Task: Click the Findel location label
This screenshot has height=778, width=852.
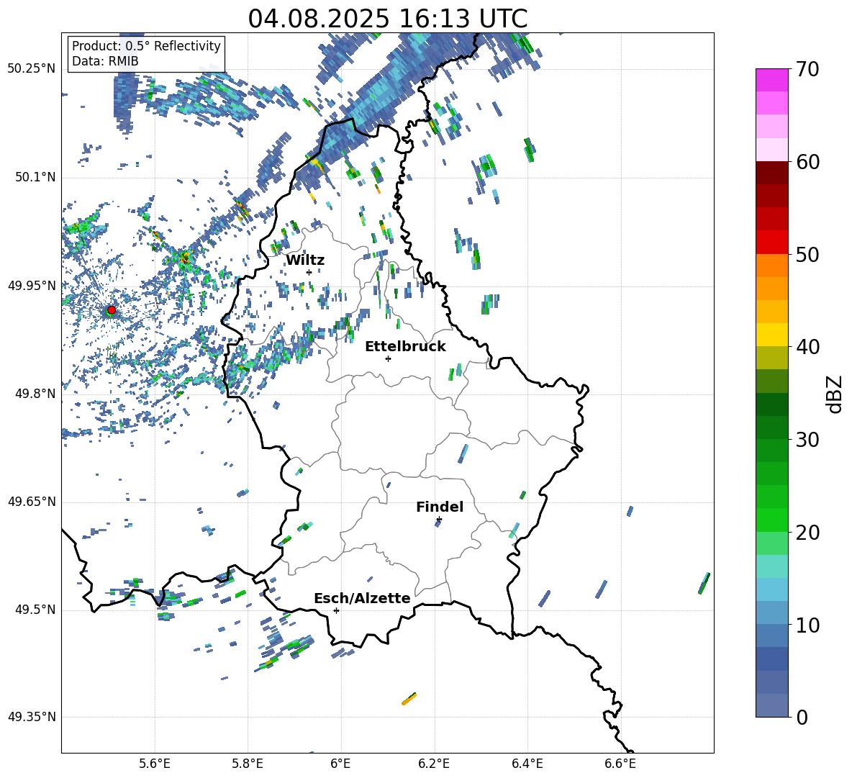Action: [440, 507]
